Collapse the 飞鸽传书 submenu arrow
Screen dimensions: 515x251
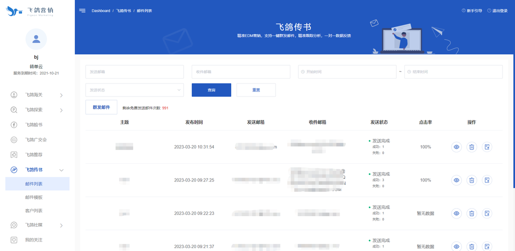(62, 170)
